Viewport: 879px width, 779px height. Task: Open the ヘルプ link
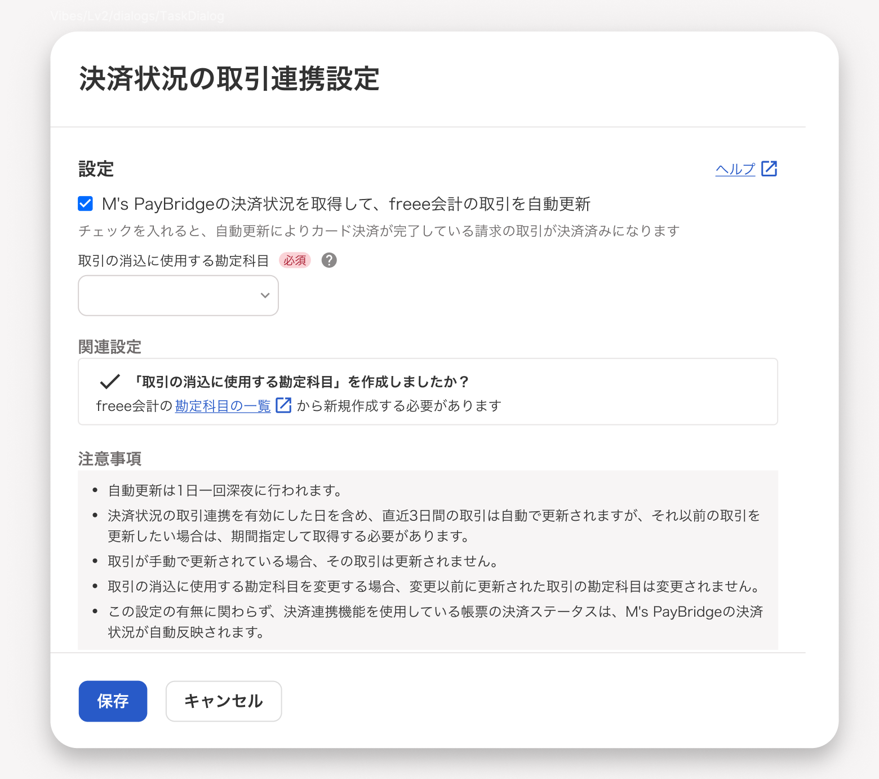point(735,169)
